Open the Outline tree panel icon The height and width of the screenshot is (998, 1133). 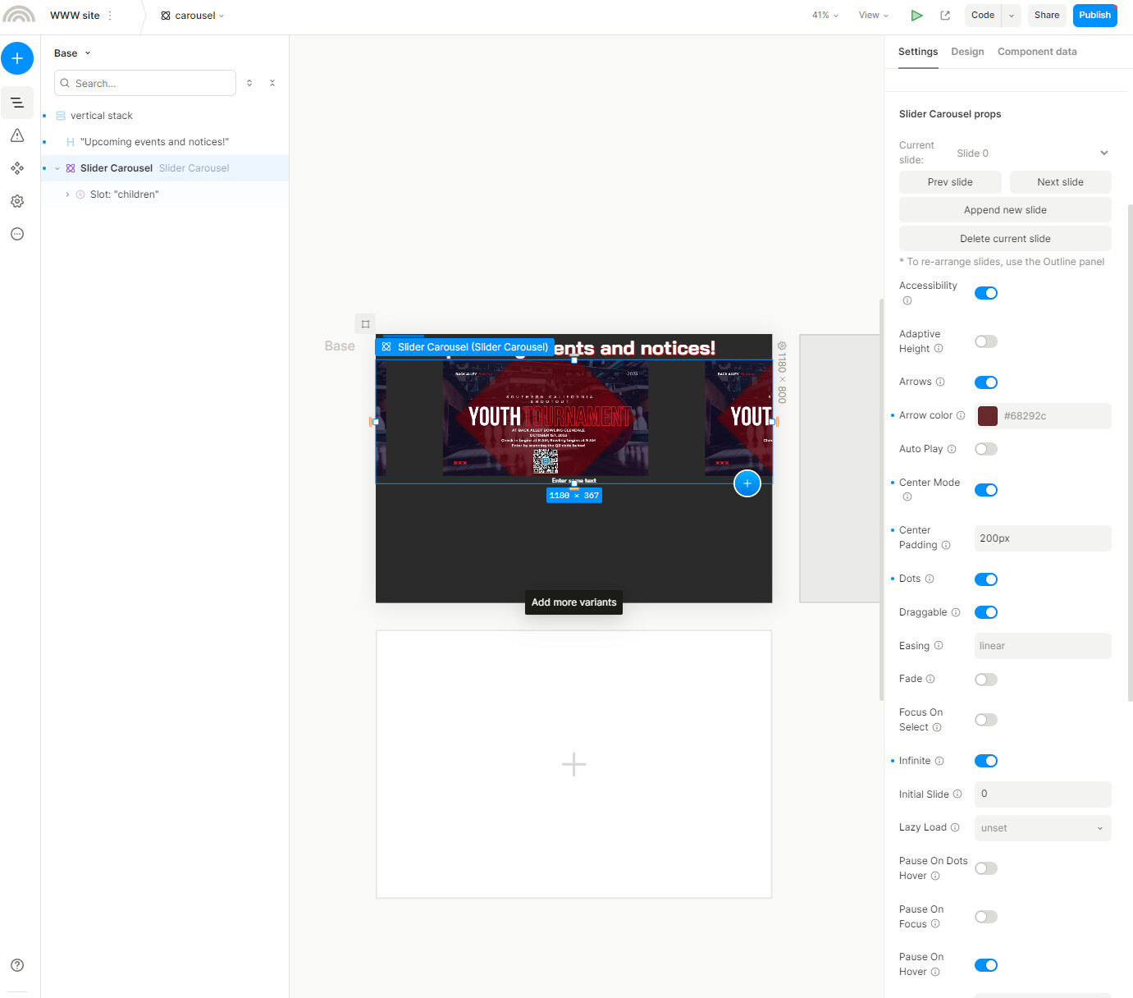click(x=17, y=103)
